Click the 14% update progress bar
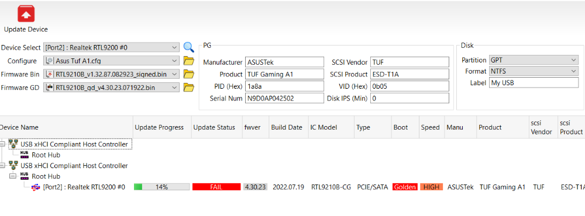The height and width of the screenshot is (216, 585). point(161,187)
